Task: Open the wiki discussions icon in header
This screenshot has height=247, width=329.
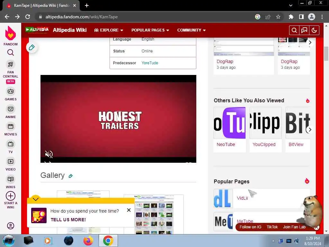Action: click(304, 30)
